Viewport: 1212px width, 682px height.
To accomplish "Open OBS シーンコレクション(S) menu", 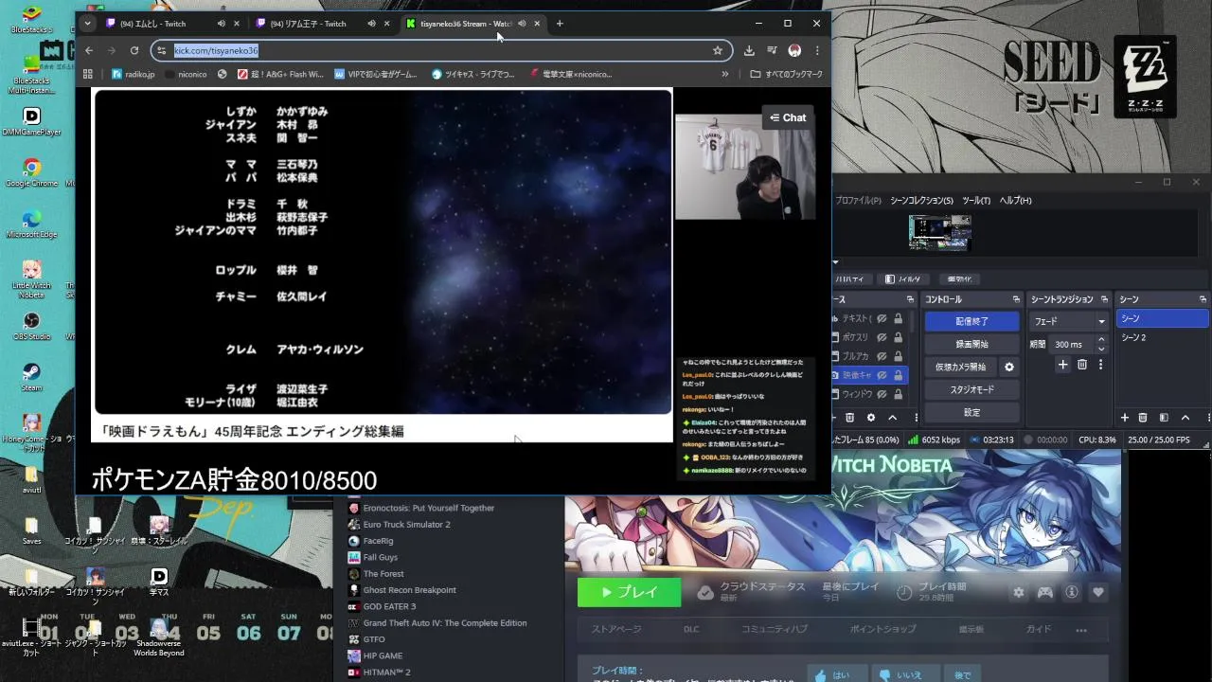I will pos(921,200).
